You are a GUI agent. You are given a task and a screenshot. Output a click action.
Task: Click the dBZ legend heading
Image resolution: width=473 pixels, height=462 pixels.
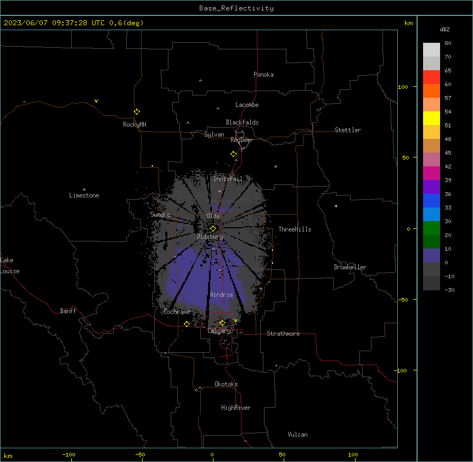[444, 30]
